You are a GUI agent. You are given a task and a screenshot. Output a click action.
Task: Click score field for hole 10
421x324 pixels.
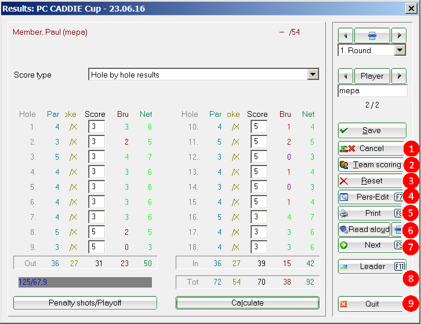[x=259, y=127]
